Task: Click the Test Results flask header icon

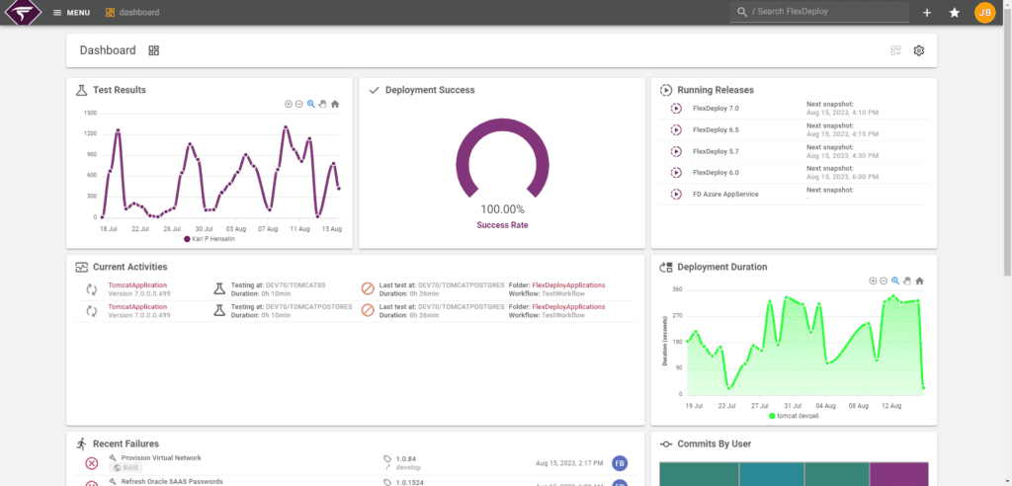Action: (x=81, y=90)
